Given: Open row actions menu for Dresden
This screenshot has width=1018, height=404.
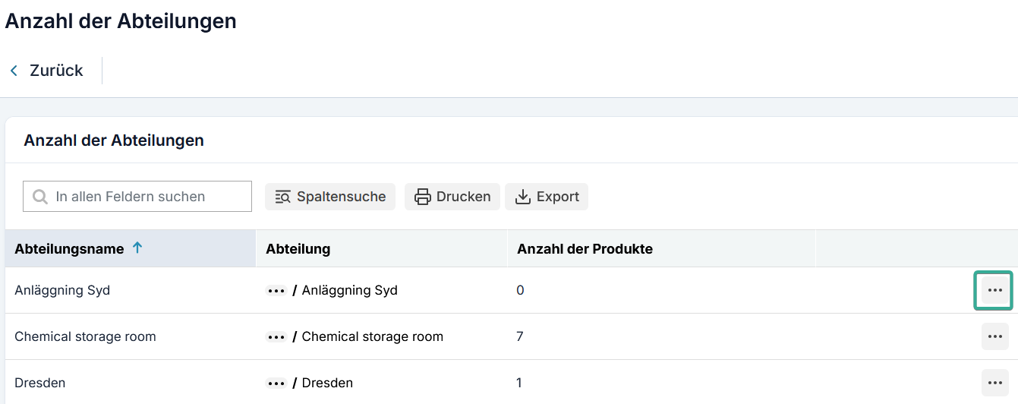Looking at the screenshot, I should (x=994, y=383).
